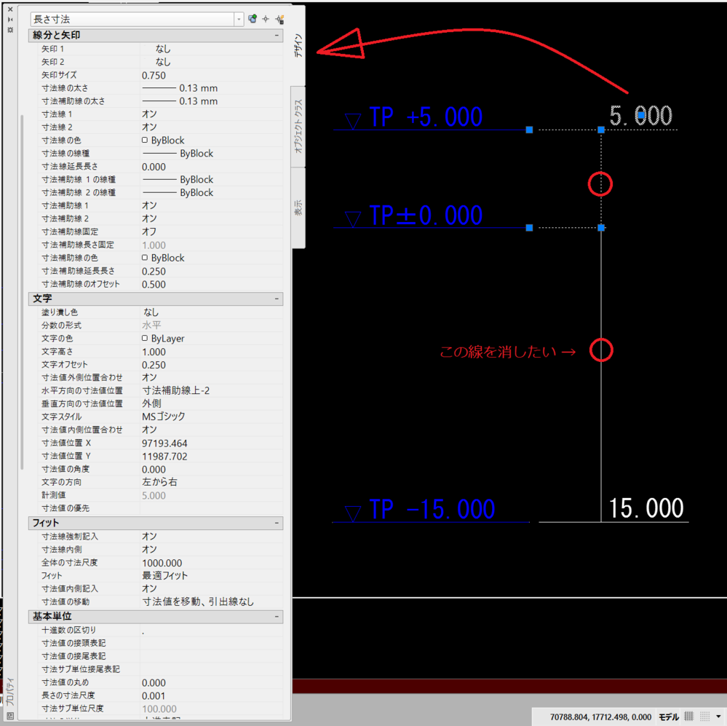The height and width of the screenshot is (726, 727).
Task: Select the blue grip on 5.000 dimension text
Action: click(640, 115)
